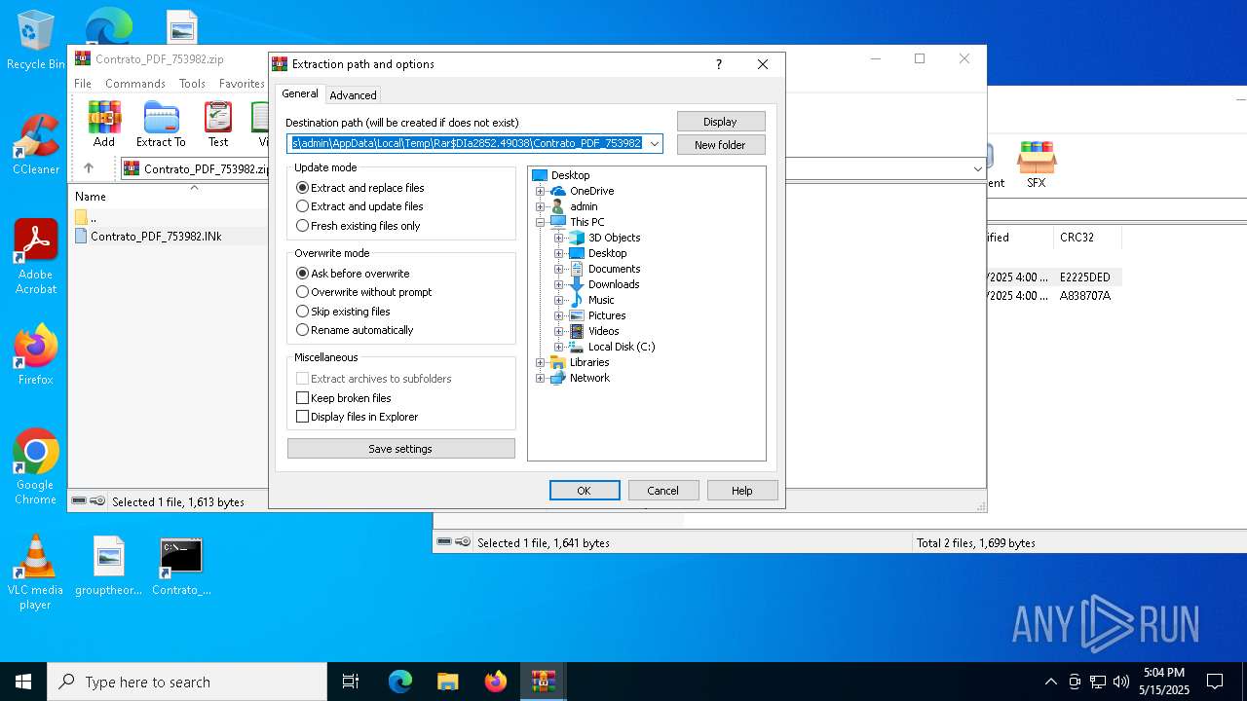
Task: Select Extract and replace files option
Action: click(x=360, y=188)
